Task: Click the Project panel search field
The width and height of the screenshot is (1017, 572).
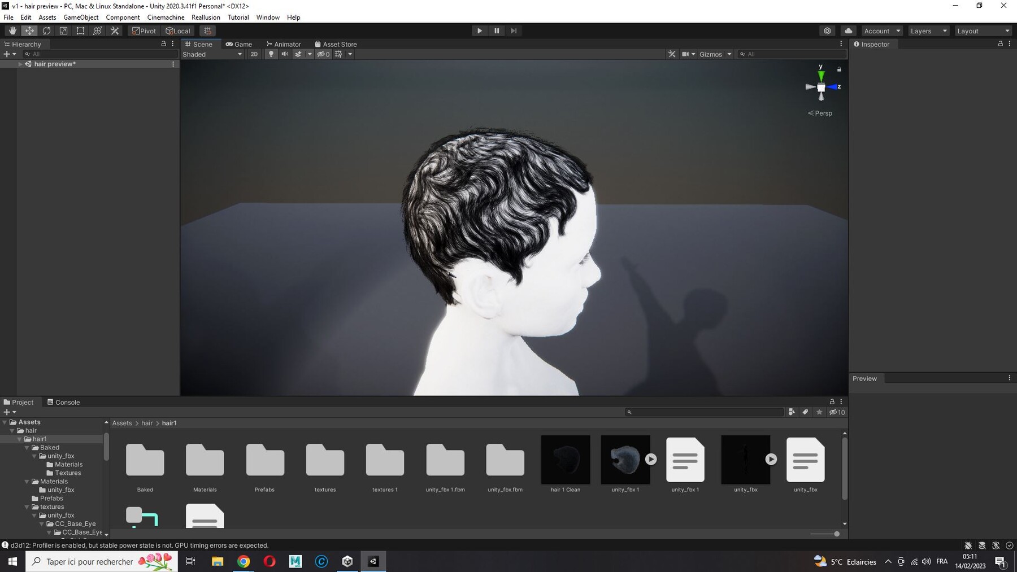Action: 704,412
